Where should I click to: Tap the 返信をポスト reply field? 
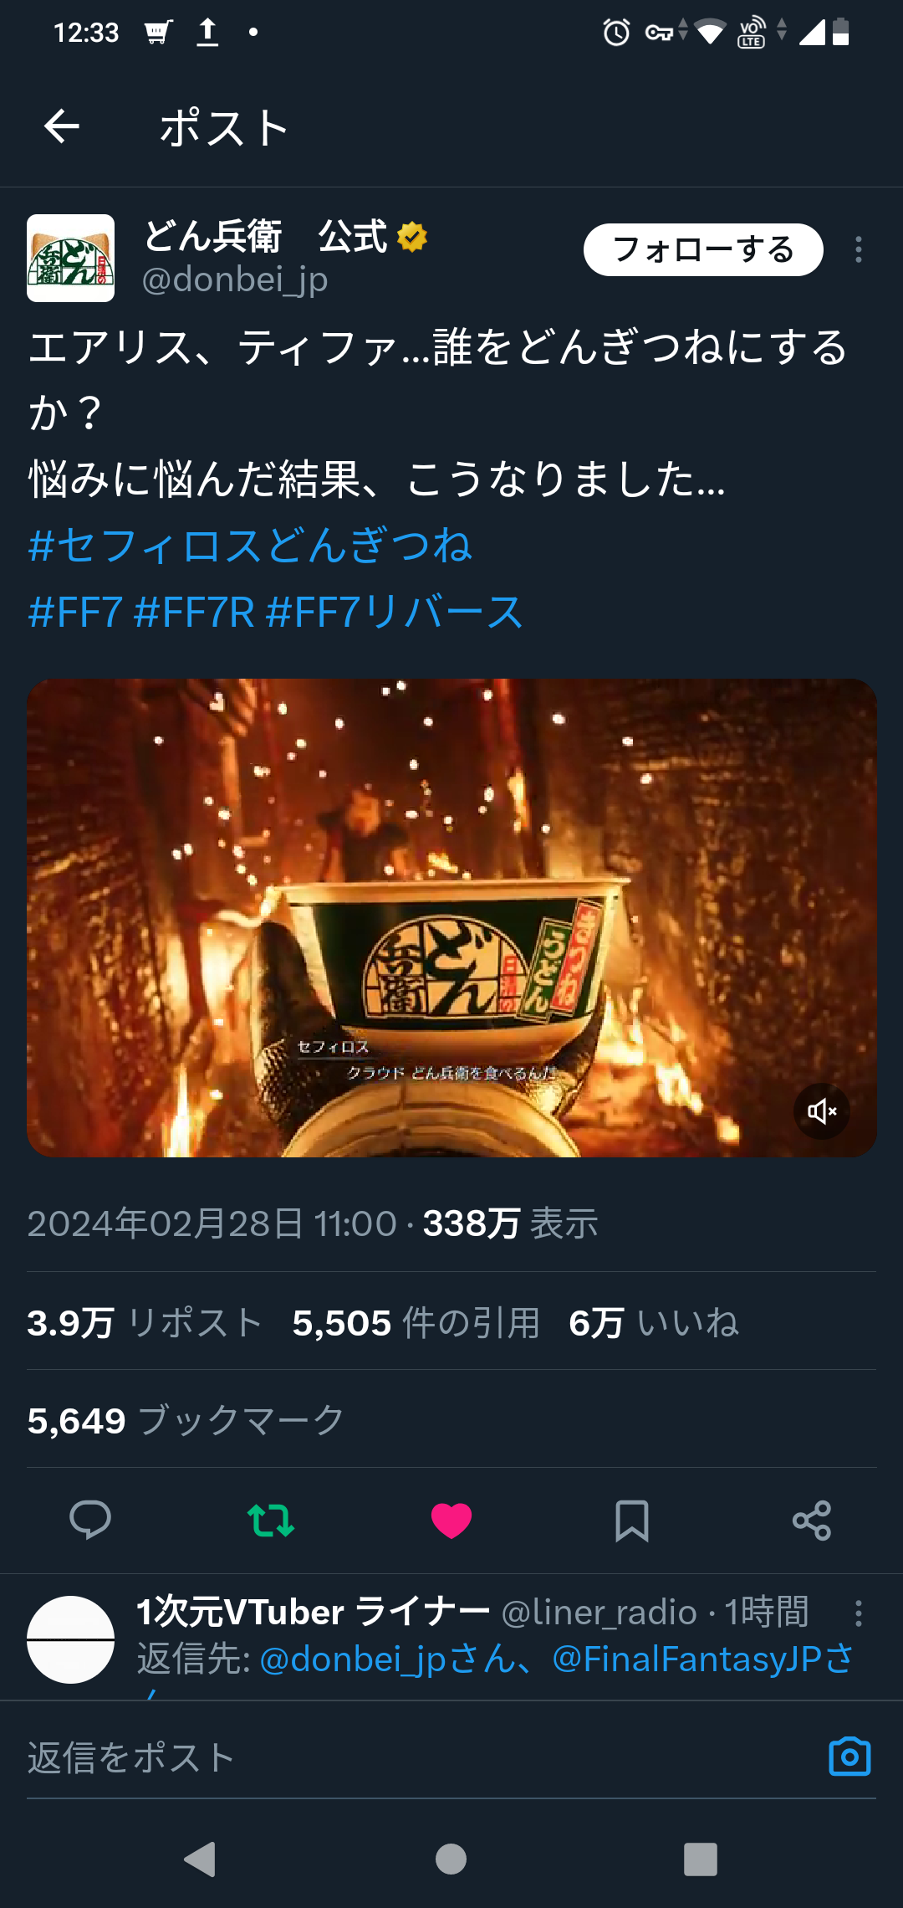coord(418,1757)
